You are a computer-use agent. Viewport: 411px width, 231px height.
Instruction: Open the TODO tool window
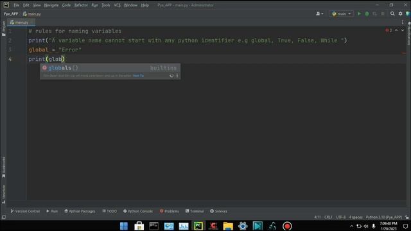coord(110,211)
